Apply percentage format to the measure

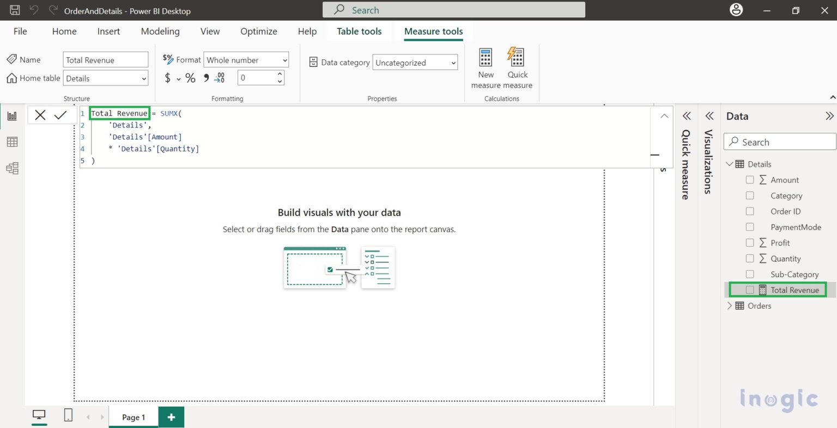tap(190, 77)
